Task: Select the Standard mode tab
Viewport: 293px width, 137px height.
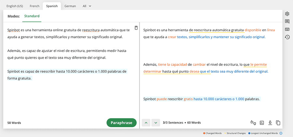Action: pyautogui.click(x=32, y=16)
